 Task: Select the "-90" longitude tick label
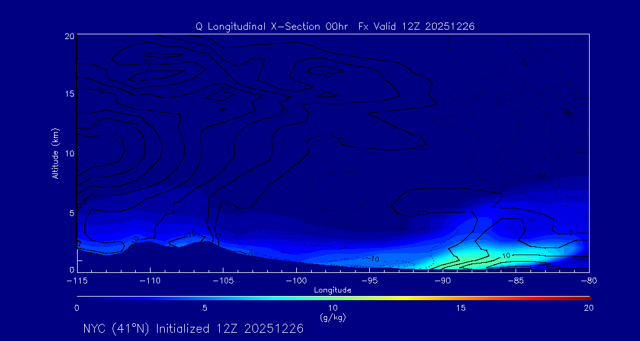pos(443,281)
